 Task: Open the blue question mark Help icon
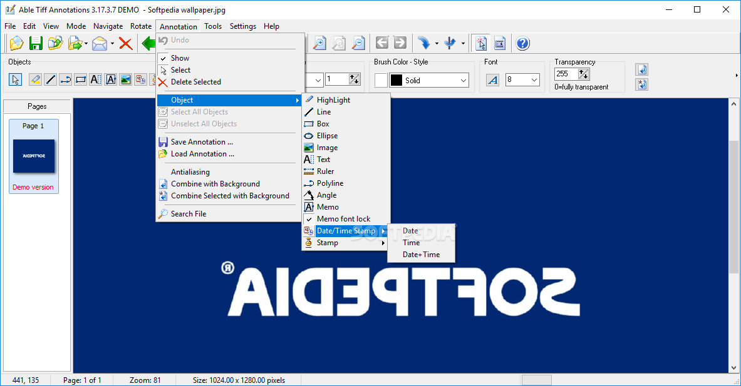point(522,43)
